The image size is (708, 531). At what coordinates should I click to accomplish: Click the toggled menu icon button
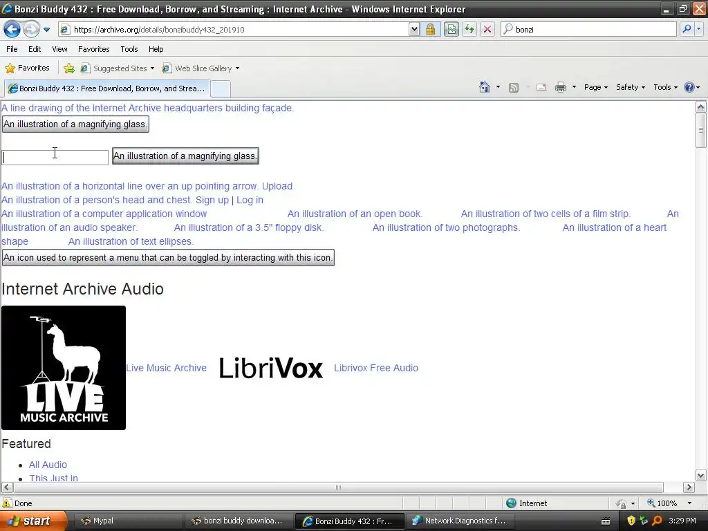pos(168,258)
